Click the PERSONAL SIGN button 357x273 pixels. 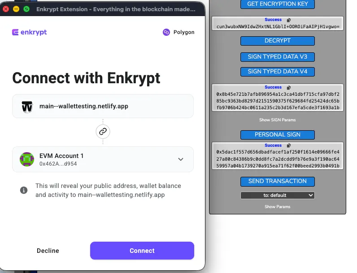[278, 135]
